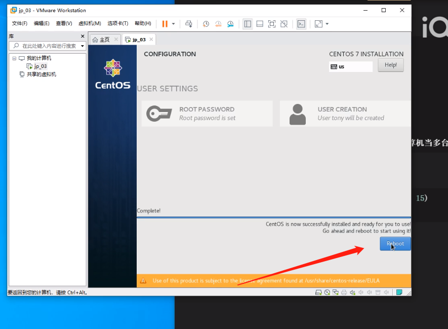Toggle the library sidebar view icon
Image resolution: width=448 pixels, height=329 pixels.
point(248,24)
